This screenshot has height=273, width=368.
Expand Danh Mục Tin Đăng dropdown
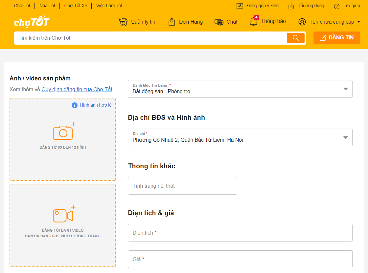click(x=345, y=89)
